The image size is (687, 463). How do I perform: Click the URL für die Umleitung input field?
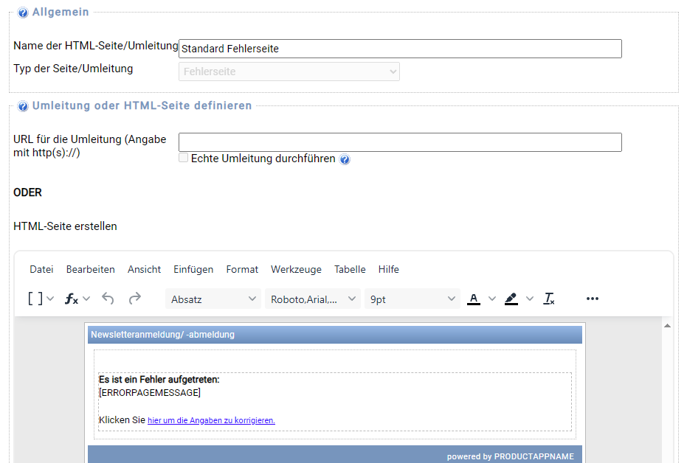(400, 142)
